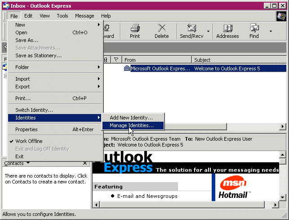289x220 pixels.
Task: Open the File menu
Action: click(x=14, y=16)
